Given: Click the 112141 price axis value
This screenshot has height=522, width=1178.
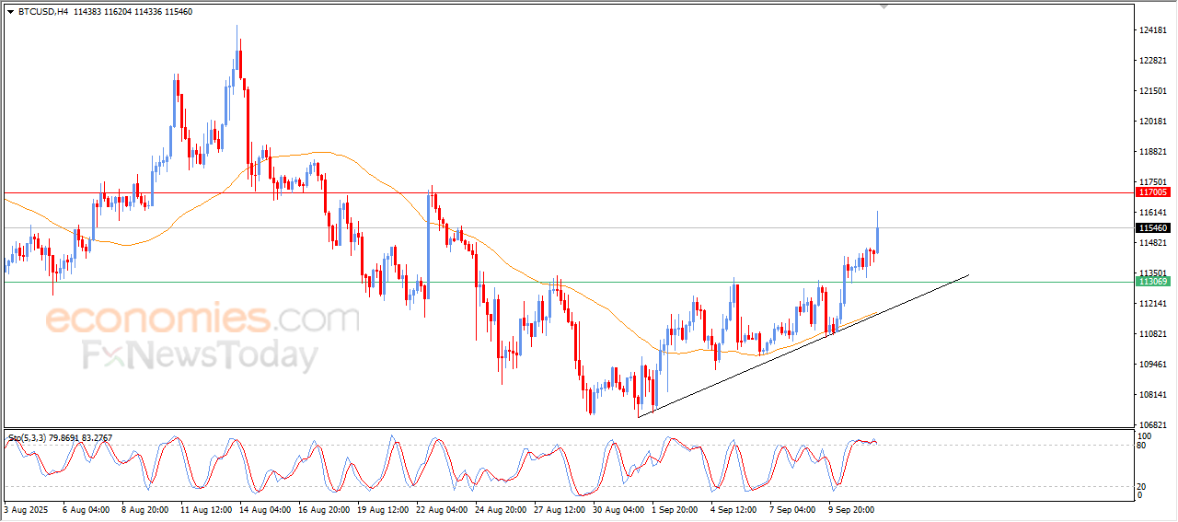Looking at the screenshot, I should coord(1153,304).
